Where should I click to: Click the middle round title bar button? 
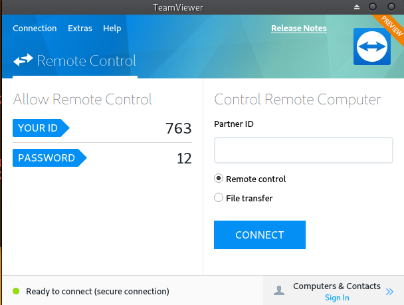click(x=373, y=7)
